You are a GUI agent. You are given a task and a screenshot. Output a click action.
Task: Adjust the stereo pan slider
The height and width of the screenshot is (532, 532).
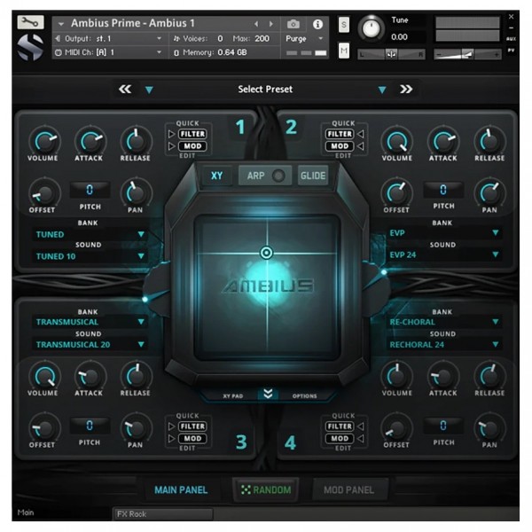pyautogui.click(x=391, y=54)
